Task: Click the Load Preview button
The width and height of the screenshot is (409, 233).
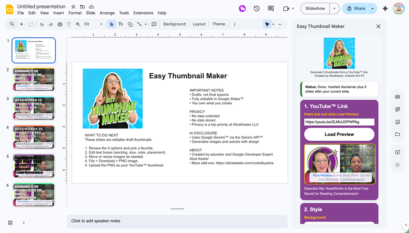Action: pyautogui.click(x=339, y=134)
